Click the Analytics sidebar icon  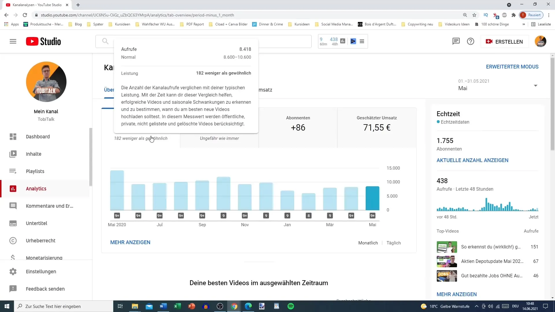pos(13,189)
